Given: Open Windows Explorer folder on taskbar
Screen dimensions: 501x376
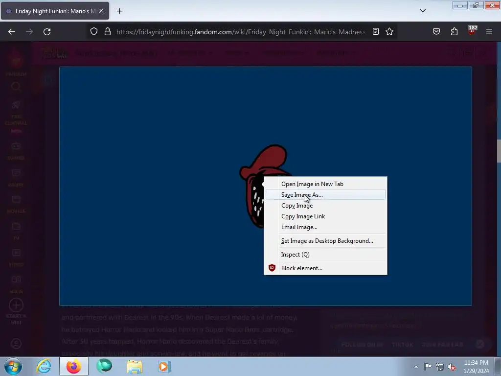Looking at the screenshot, I should tap(135, 366).
